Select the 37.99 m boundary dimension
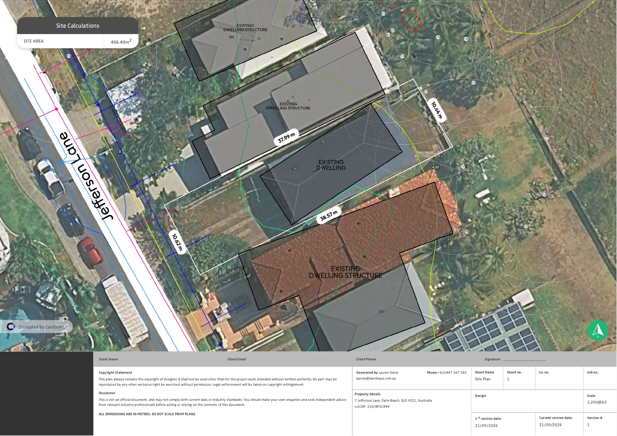The height and width of the screenshot is (436, 617). [x=287, y=138]
